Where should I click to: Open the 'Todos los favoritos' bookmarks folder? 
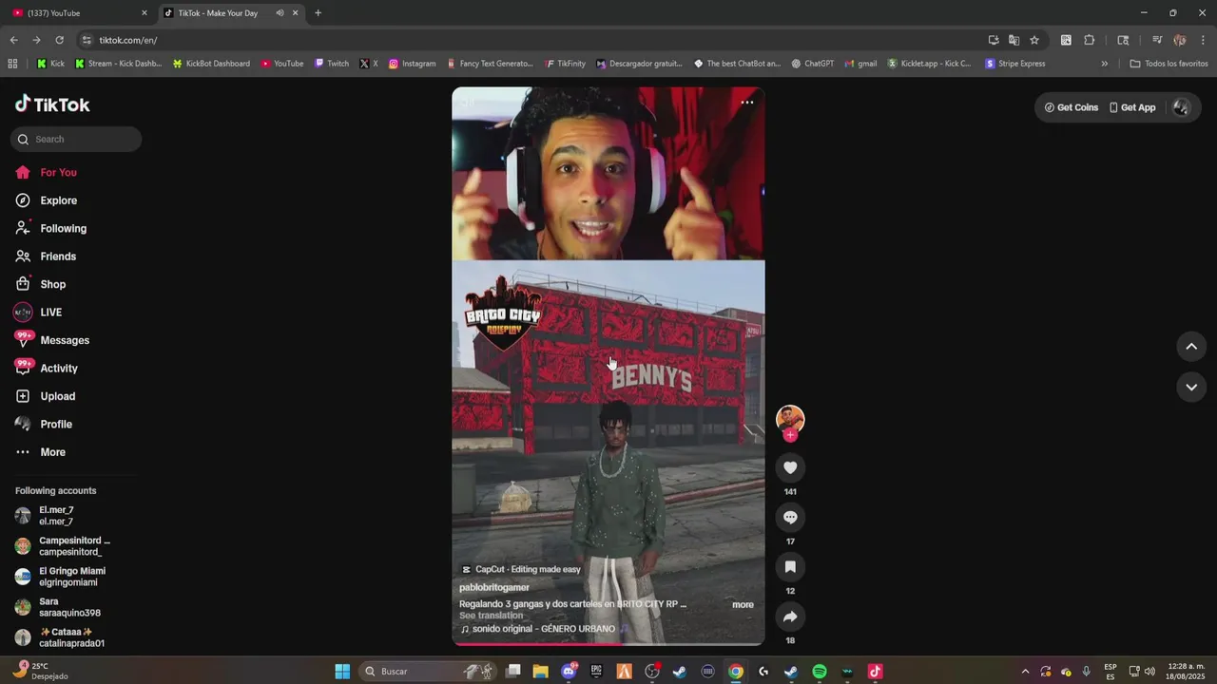click(1169, 64)
